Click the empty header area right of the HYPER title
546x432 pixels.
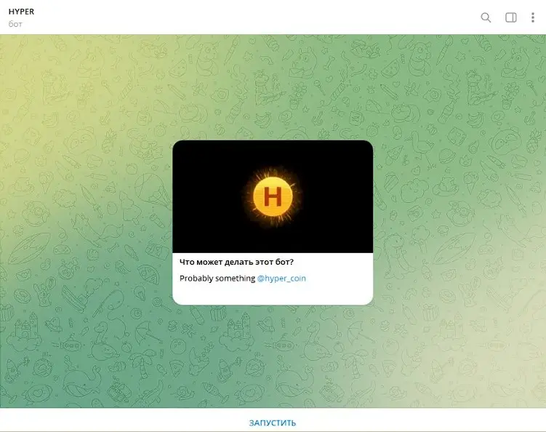pos(254,17)
